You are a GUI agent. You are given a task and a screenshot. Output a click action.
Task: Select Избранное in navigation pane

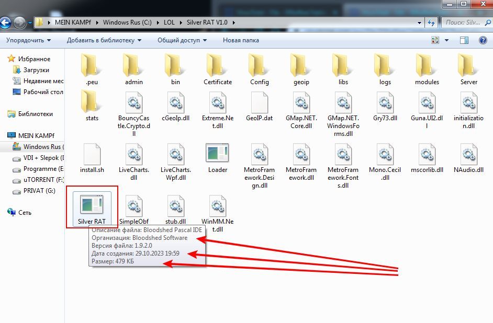pyautogui.click(x=29, y=59)
